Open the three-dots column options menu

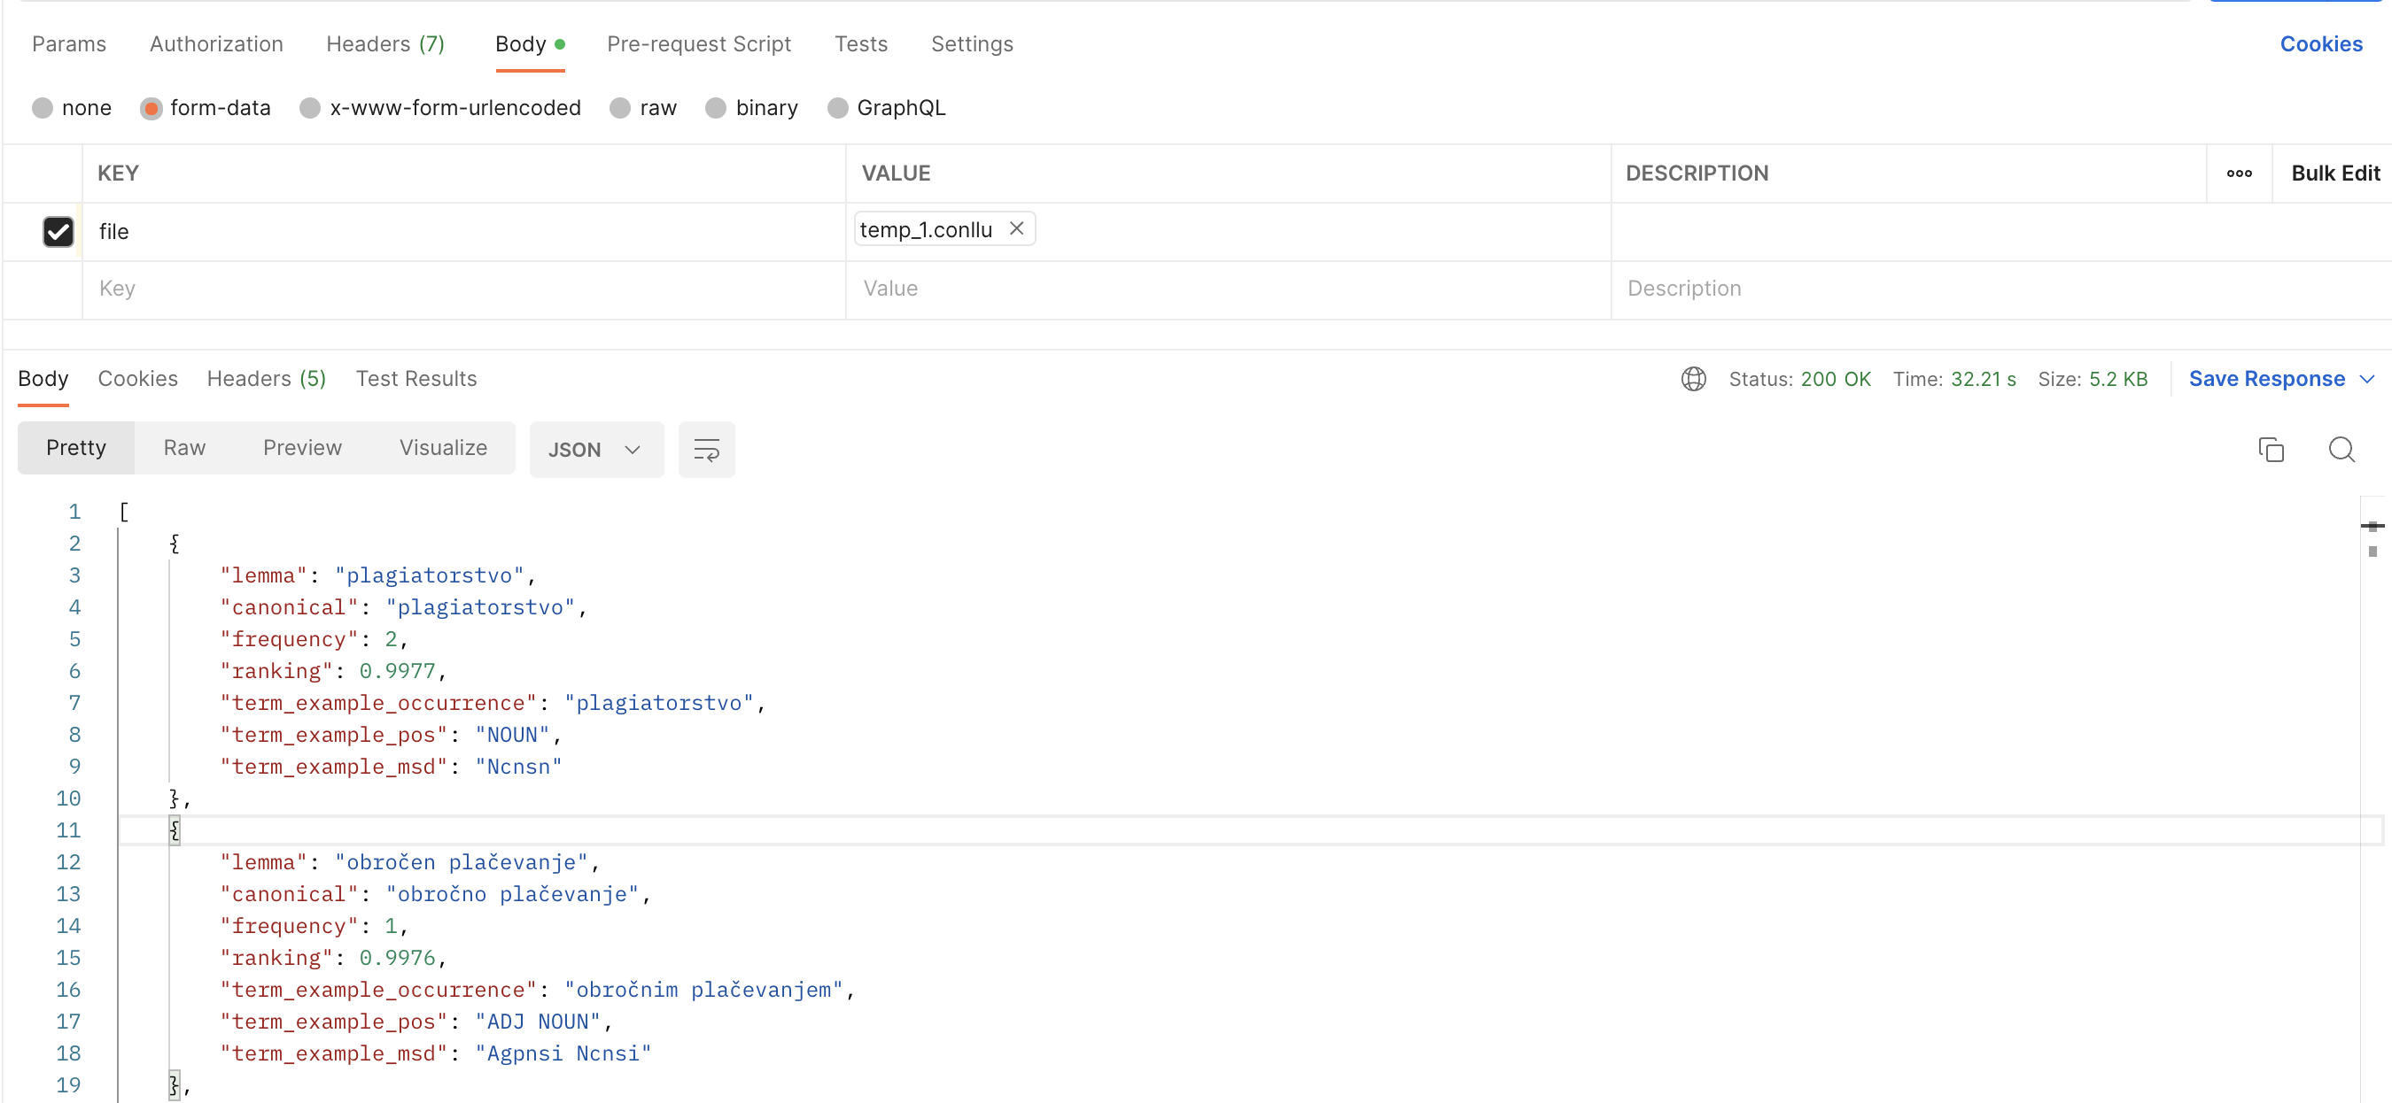2239,174
